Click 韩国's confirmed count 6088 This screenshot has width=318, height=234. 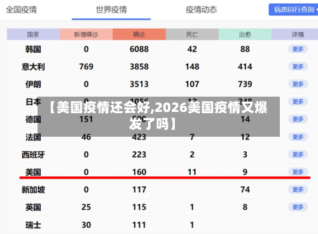coord(139,49)
